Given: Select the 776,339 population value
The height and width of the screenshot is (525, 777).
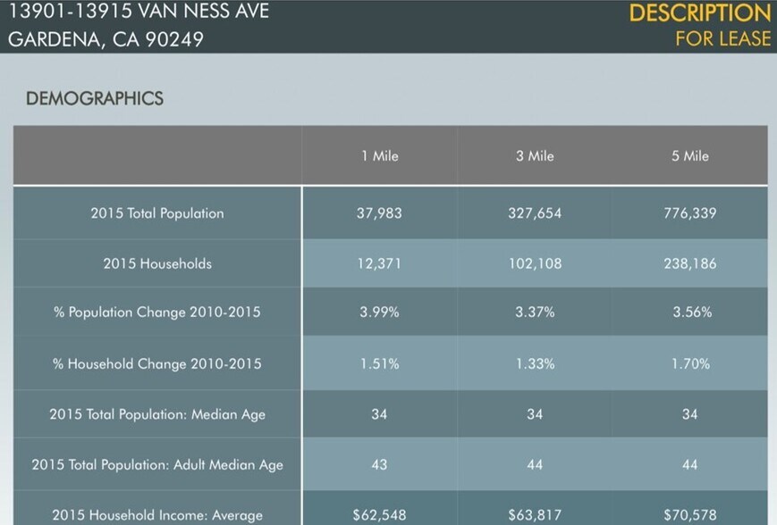Looking at the screenshot, I should pos(689,213).
